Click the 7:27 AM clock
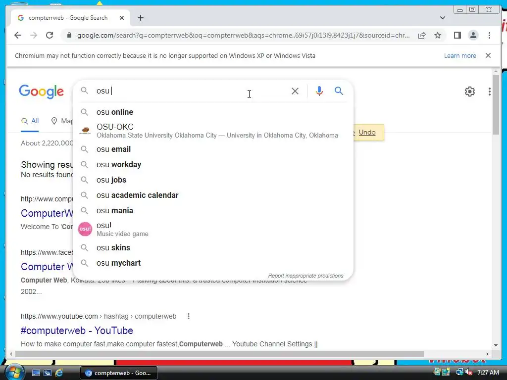 488,373
